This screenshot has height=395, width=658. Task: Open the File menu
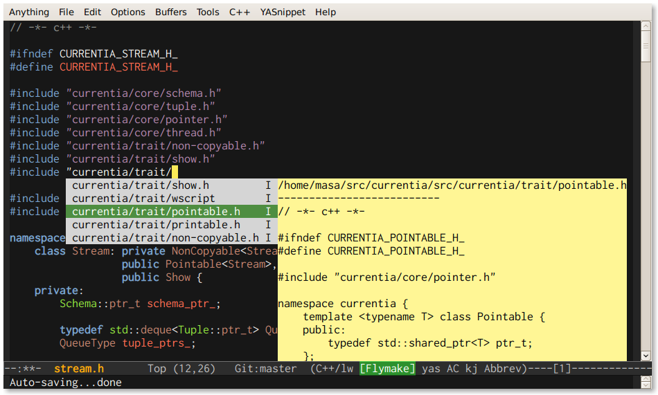point(66,12)
